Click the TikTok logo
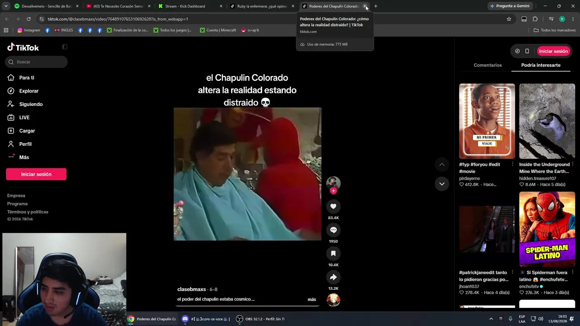 click(x=23, y=48)
